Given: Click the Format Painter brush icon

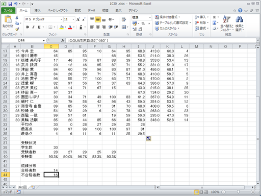Looking at the screenshot, I should pos(17,29).
